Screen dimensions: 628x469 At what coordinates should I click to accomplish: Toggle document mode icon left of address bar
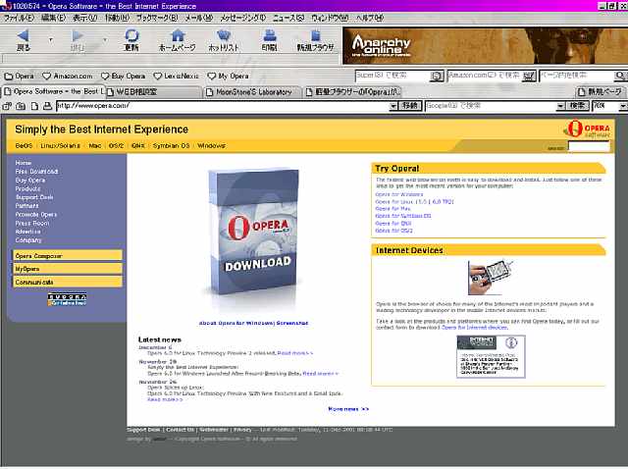[x=34, y=106]
